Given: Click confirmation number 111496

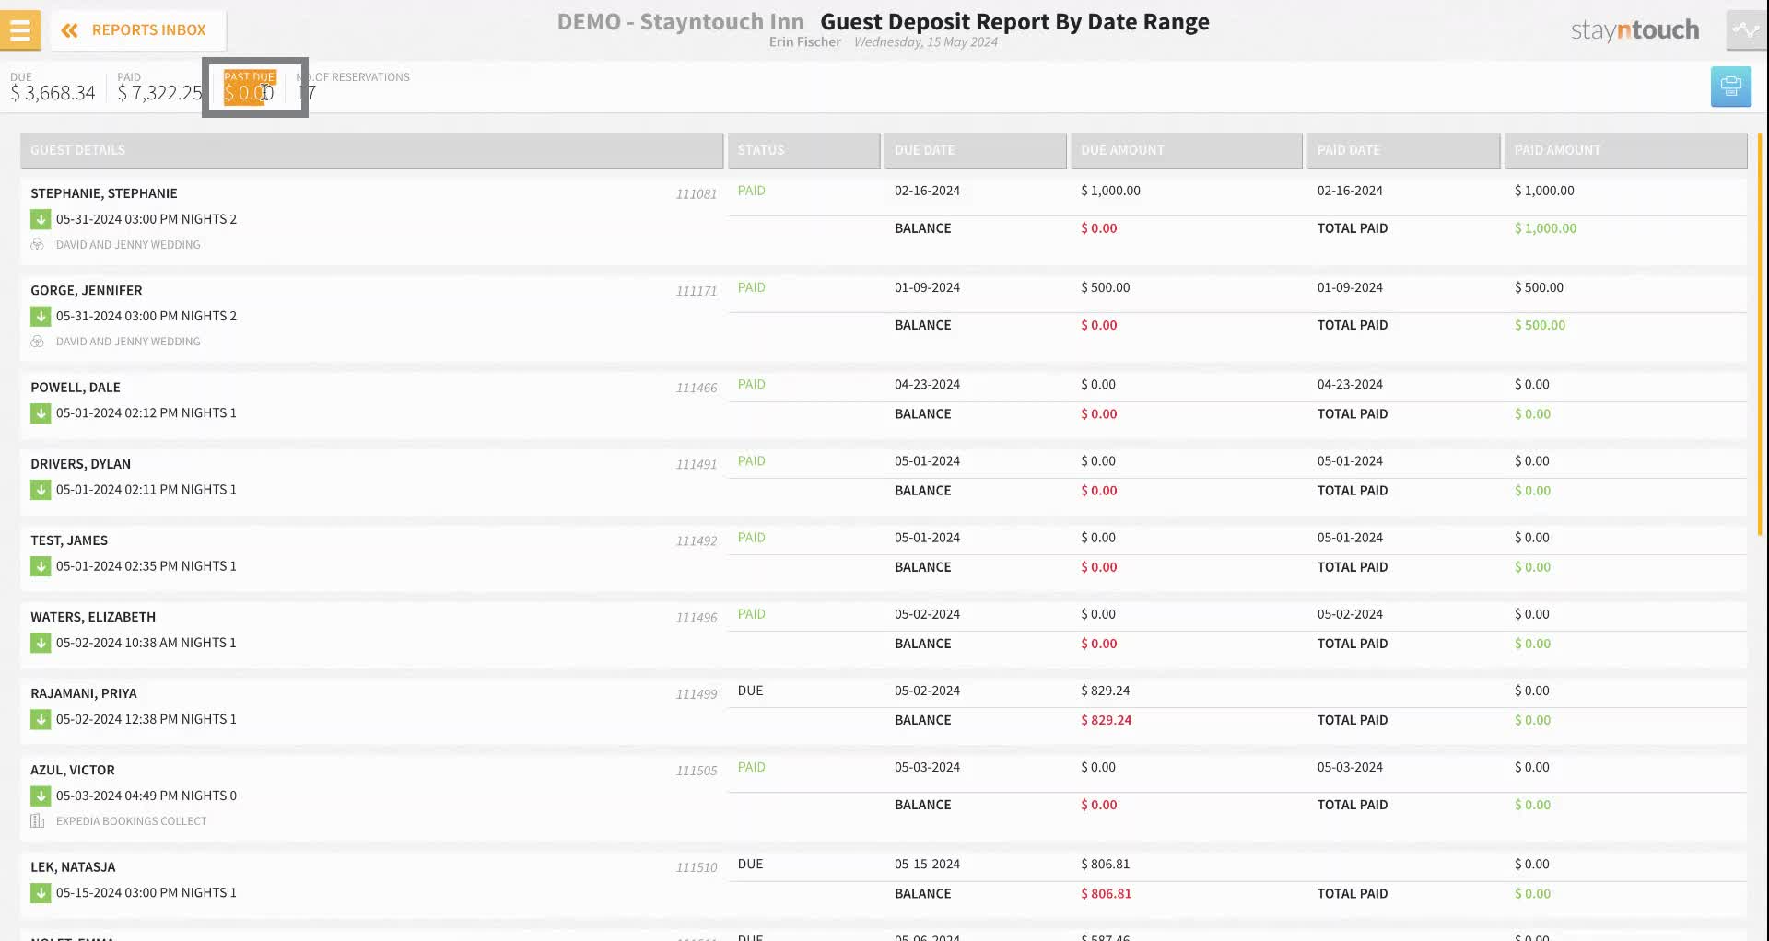Looking at the screenshot, I should tap(697, 617).
